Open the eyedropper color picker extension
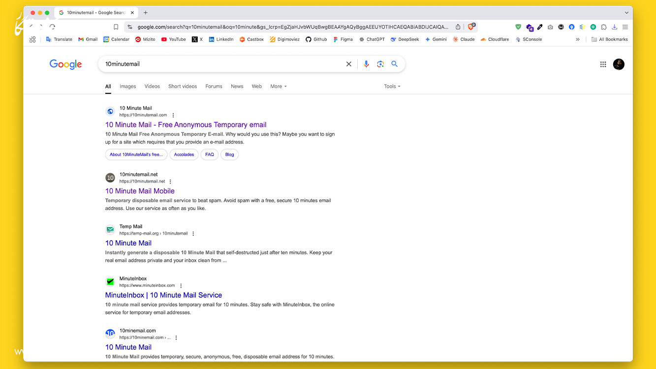Viewport: 656px width, 369px height. 540,27
